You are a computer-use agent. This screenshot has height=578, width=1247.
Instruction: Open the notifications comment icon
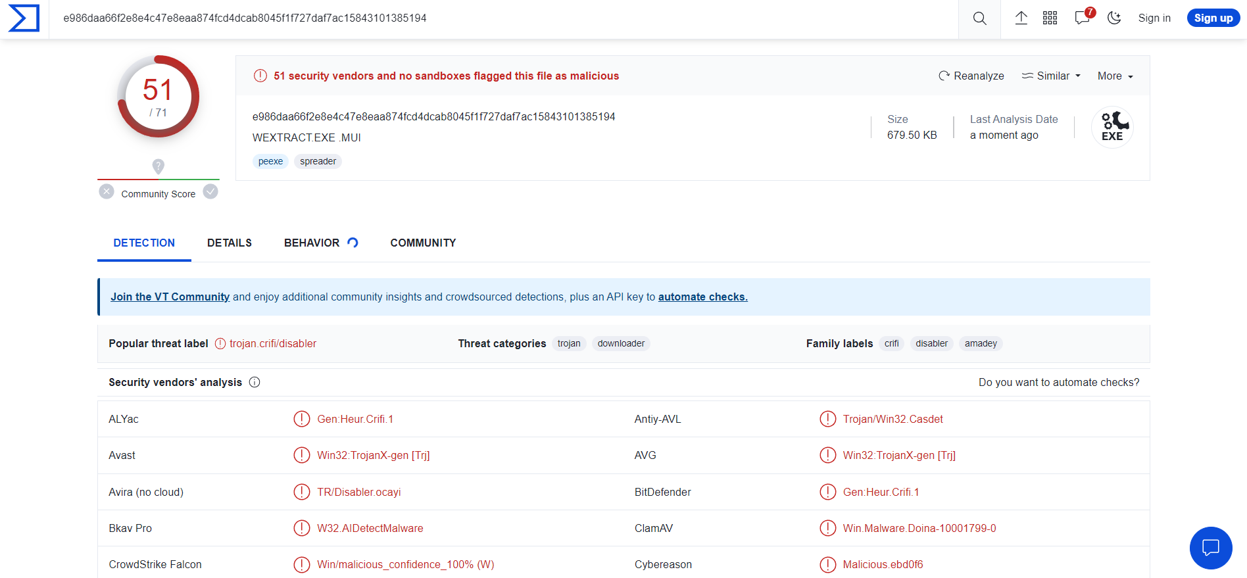click(x=1083, y=17)
